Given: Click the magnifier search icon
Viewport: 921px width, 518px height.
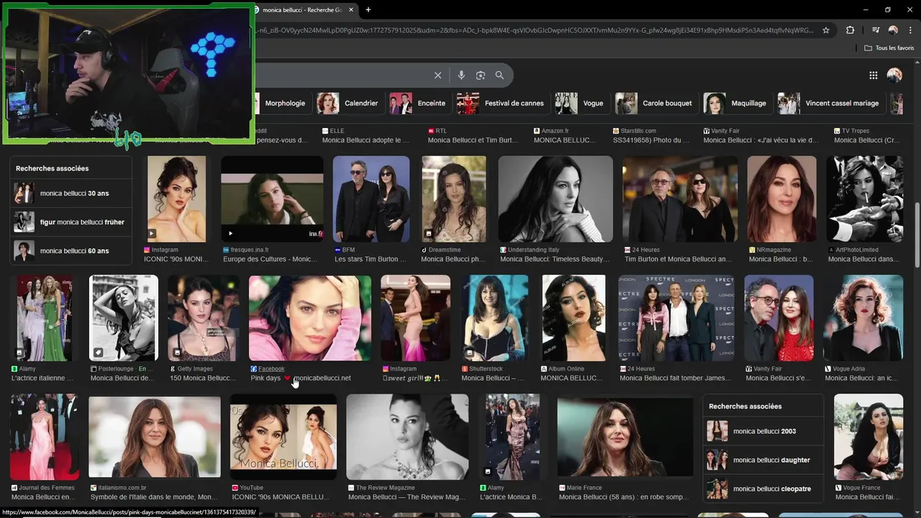Looking at the screenshot, I should 499,75.
